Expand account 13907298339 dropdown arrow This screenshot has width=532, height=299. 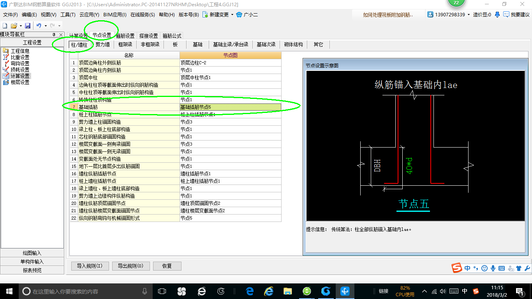469,15
